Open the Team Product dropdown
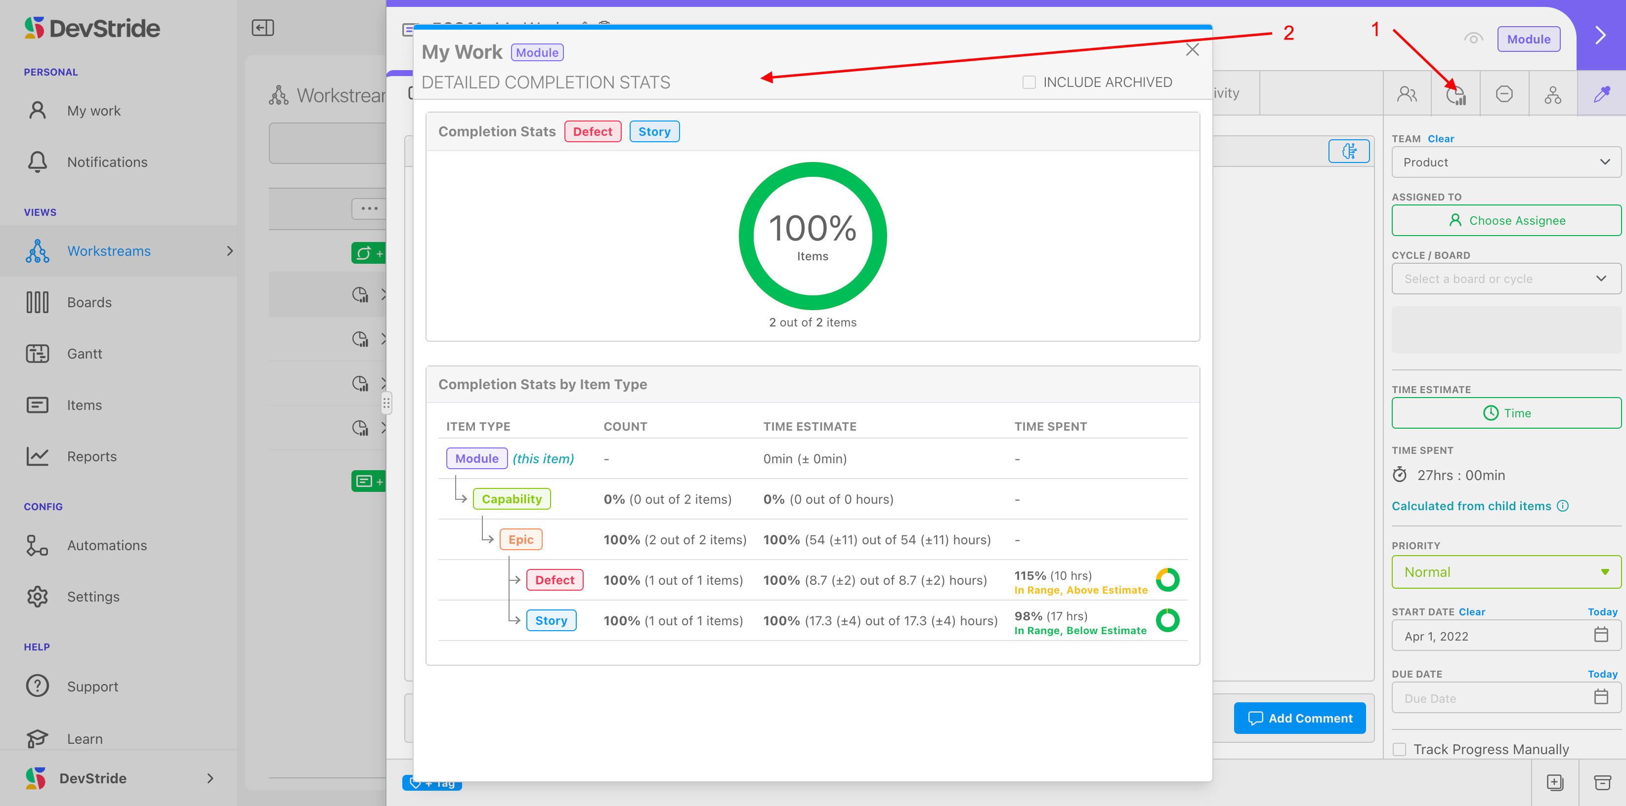The width and height of the screenshot is (1626, 806). point(1505,162)
